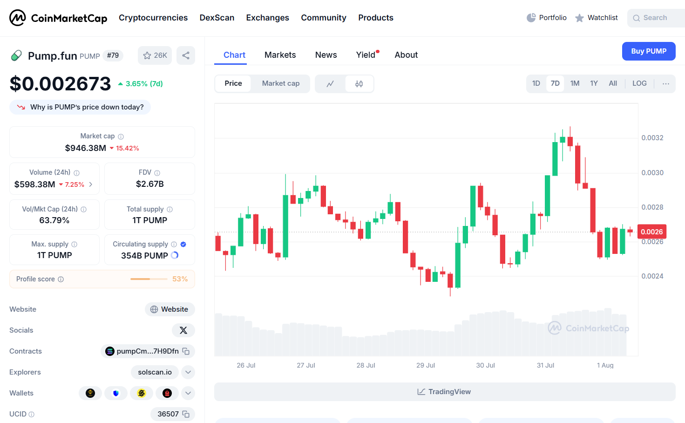
Task: Switch to line chart style
Action: [330, 84]
